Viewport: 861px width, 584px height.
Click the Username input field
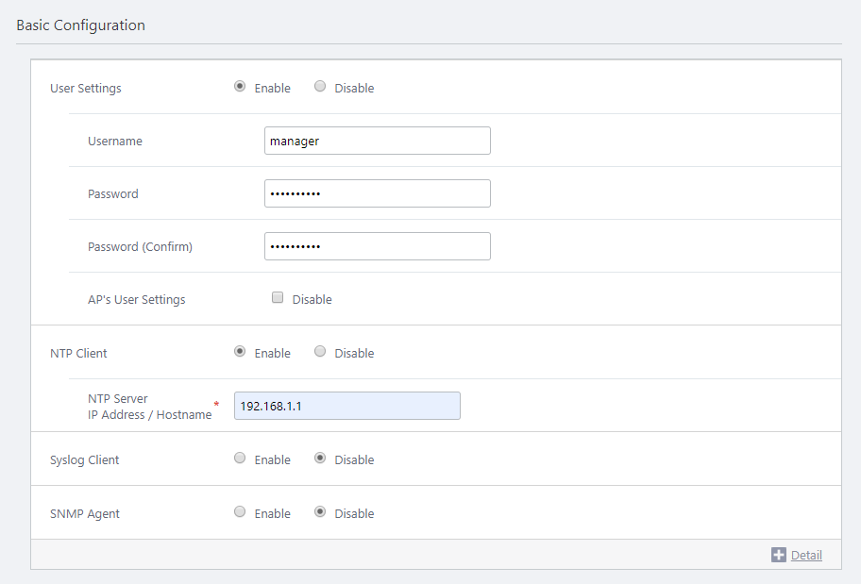(377, 141)
